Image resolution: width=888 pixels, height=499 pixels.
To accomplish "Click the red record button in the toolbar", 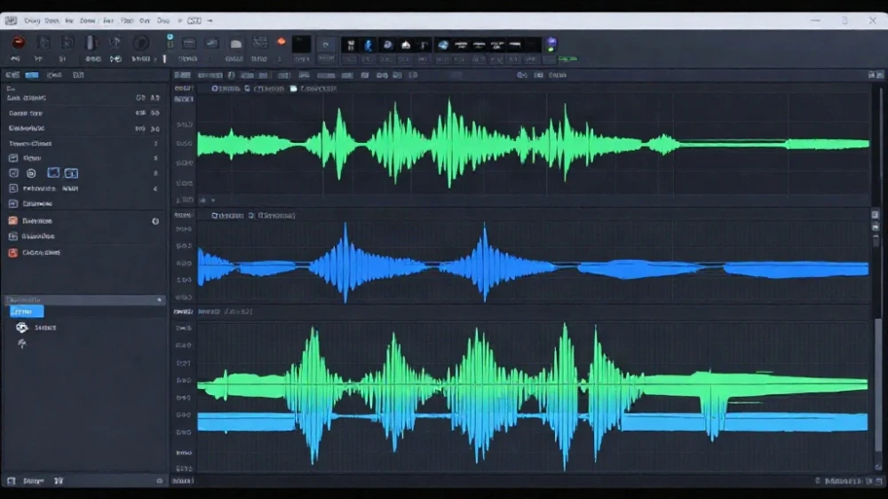I will click(x=18, y=43).
